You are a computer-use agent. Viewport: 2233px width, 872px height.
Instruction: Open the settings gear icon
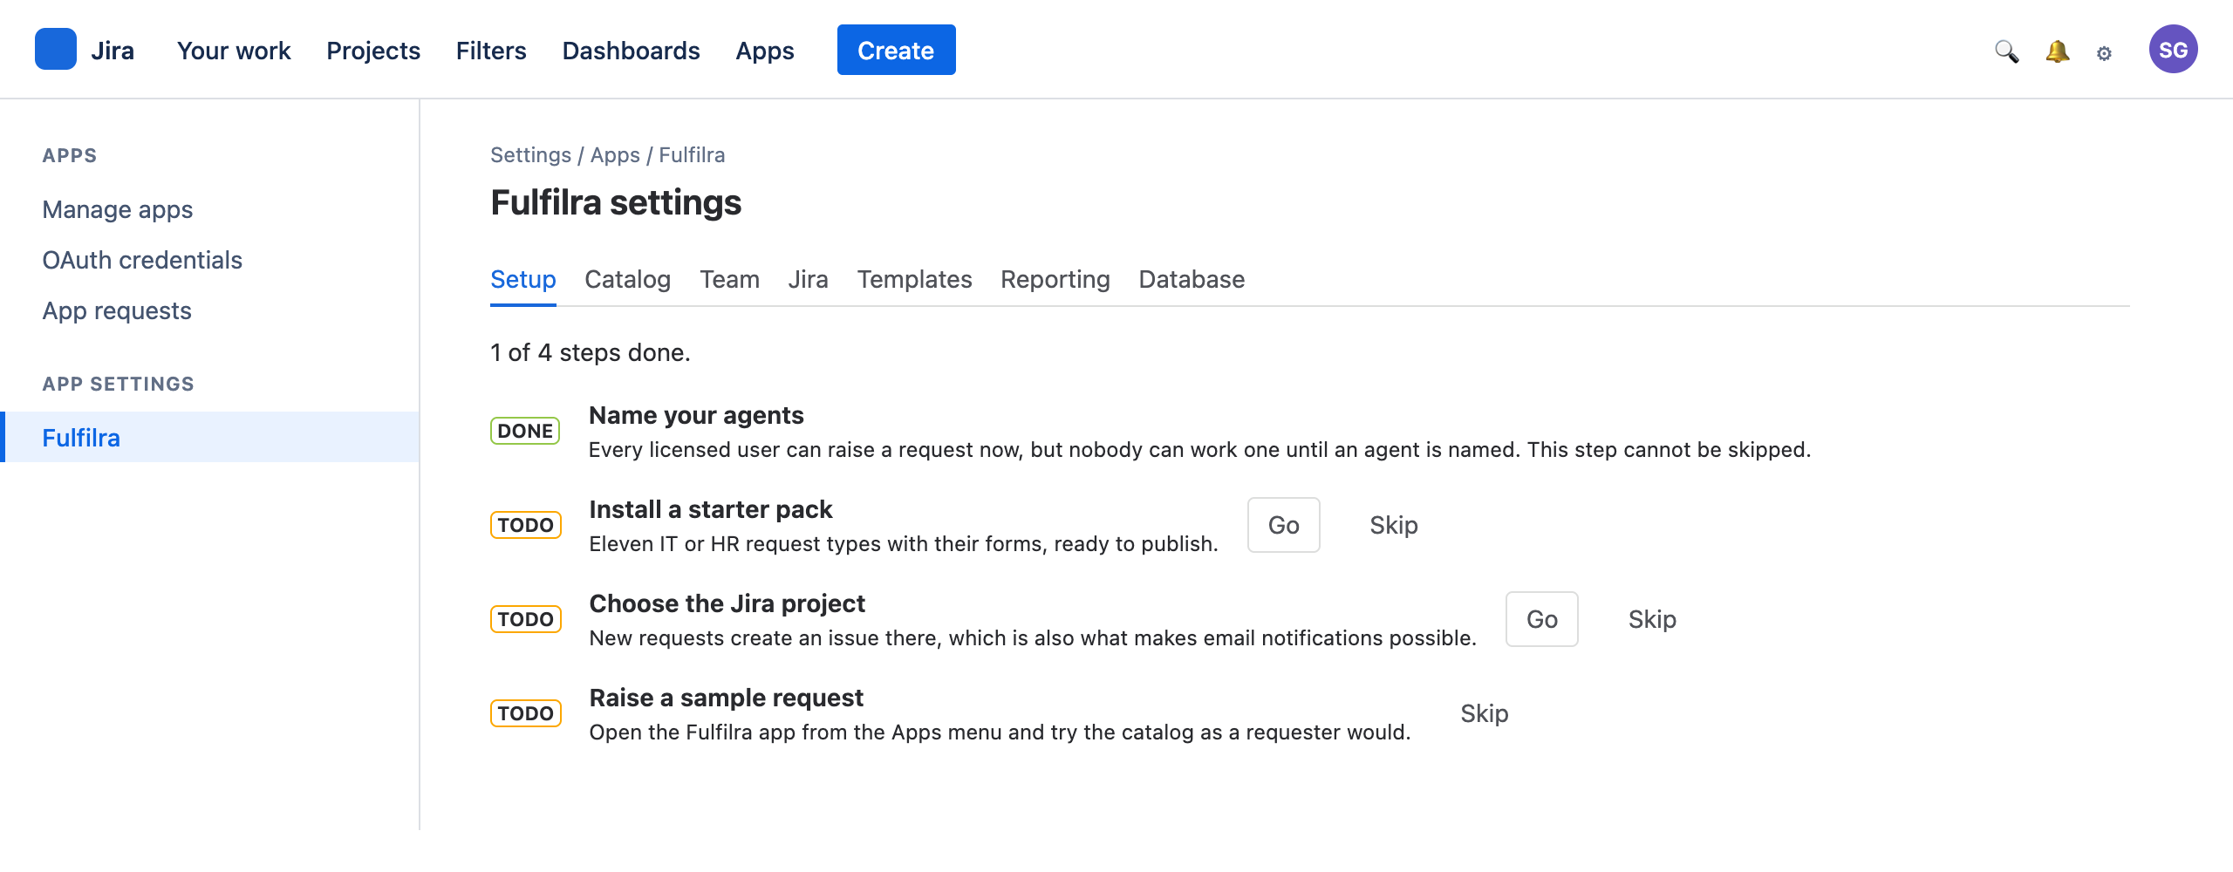tap(2104, 53)
